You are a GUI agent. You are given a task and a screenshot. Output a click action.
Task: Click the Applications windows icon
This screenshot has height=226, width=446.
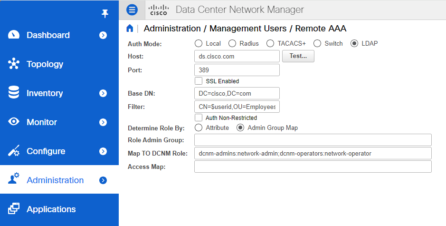pos(14,209)
